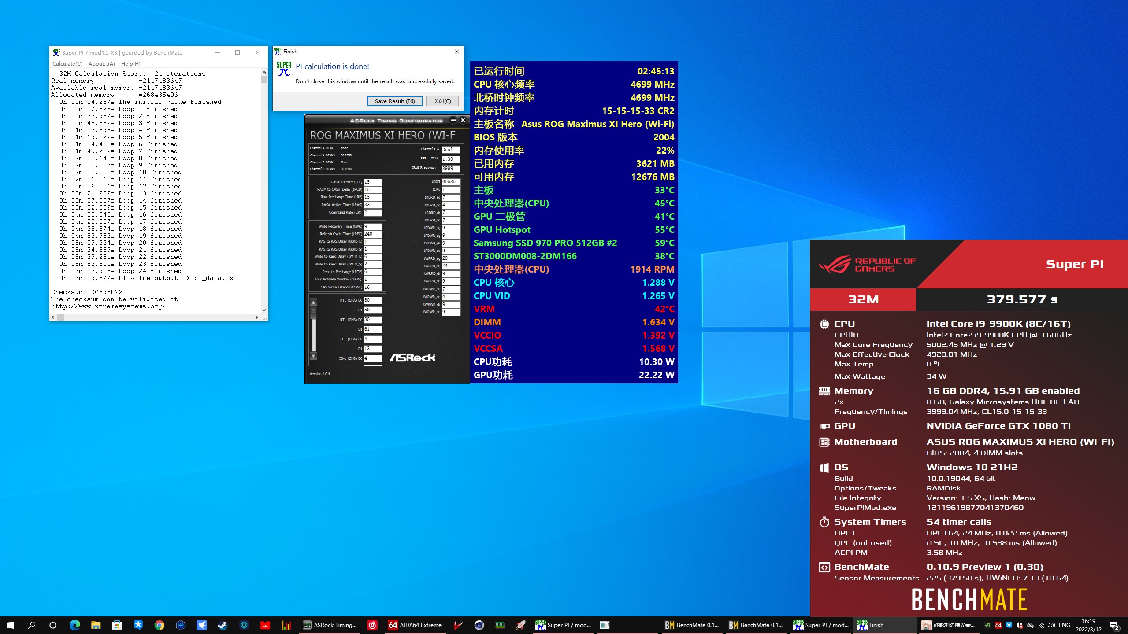Viewport: 1128px width, 634px height.
Task: Open the volume speaker tray icon
Action: point(1051,625)
